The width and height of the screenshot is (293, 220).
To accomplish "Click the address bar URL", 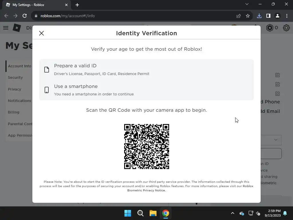I will pyautogui.click(x=68, y=16).
